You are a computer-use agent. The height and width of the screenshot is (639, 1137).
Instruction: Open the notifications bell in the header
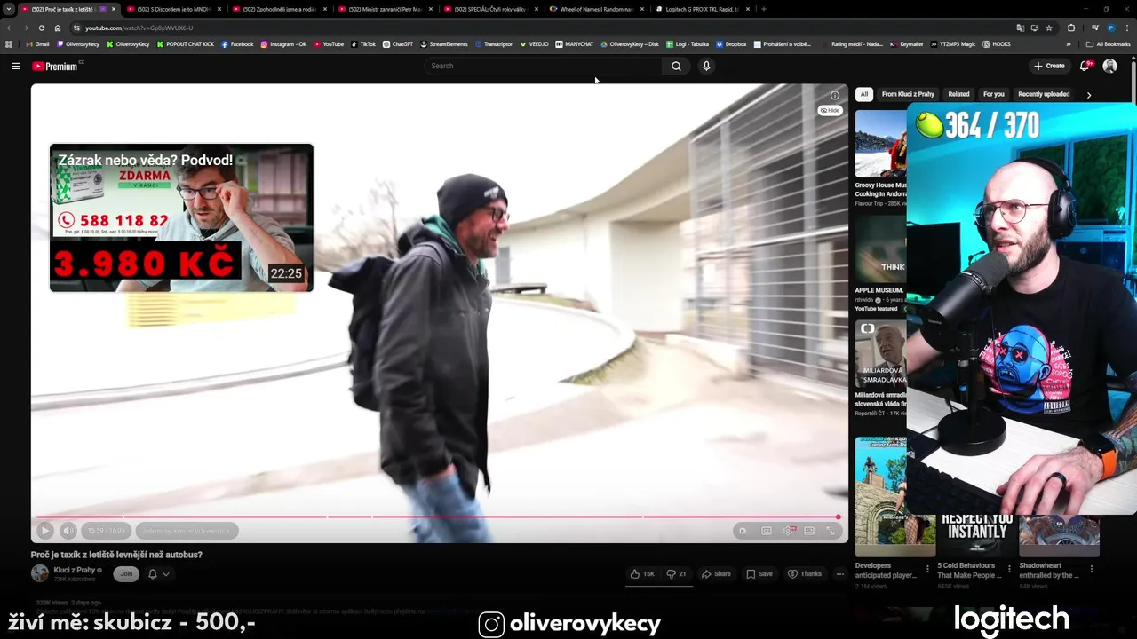coord(1085,66)
